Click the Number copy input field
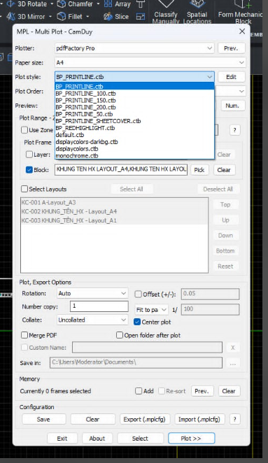 (x=99, y=306)
